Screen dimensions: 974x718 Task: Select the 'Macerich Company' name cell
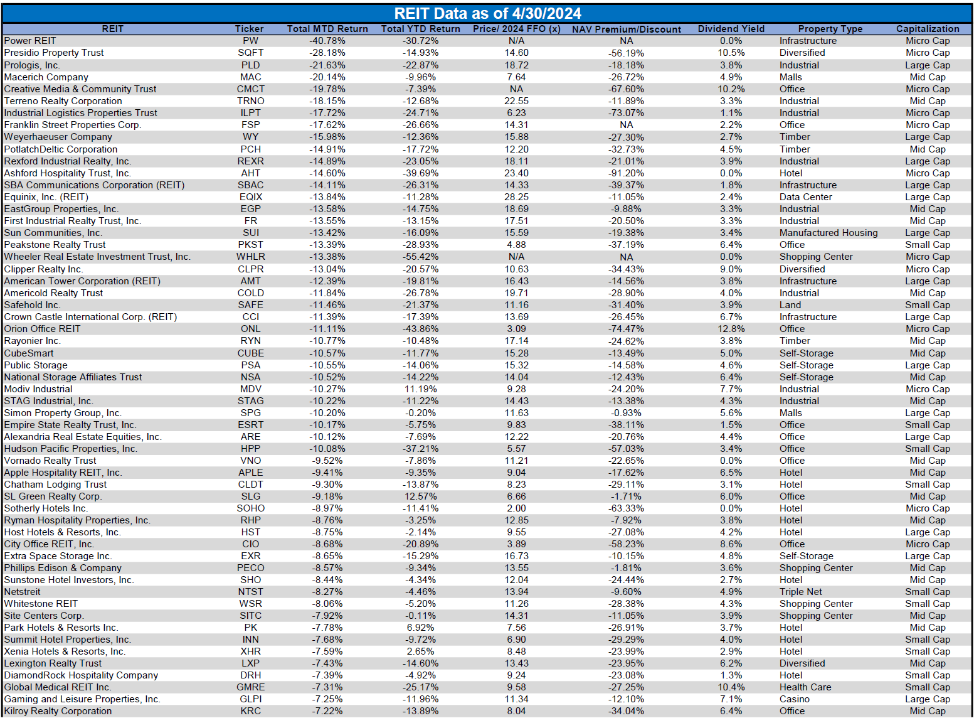[x=46, y=77]
